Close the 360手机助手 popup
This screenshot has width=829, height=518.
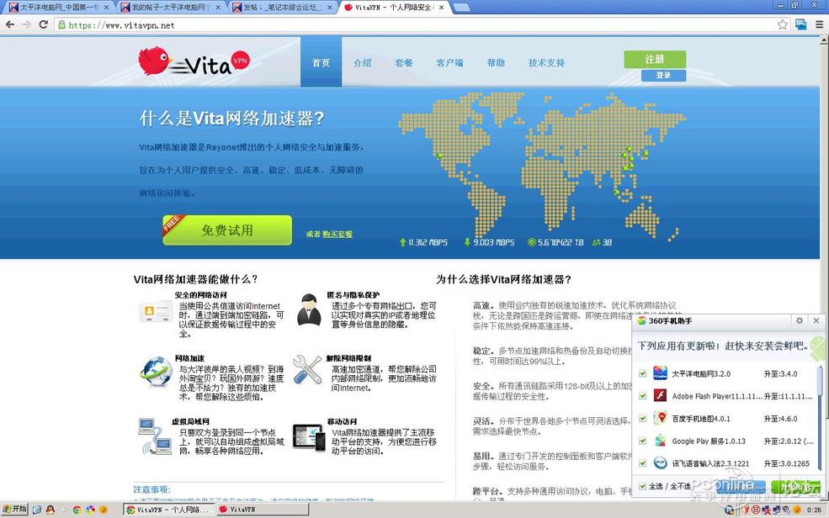click(816, 320)
